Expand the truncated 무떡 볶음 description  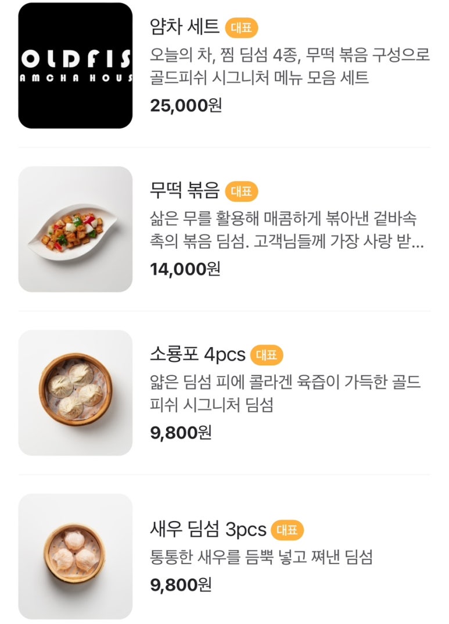coord(286,230)
